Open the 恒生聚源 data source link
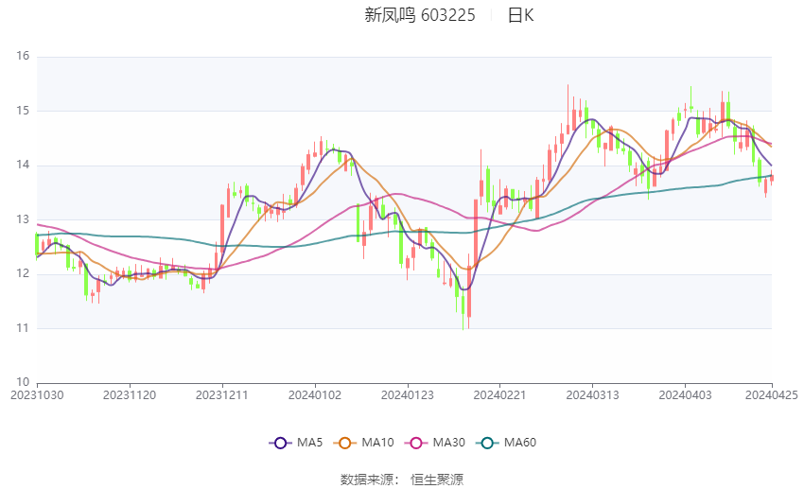Image resolution: width=804 pixels, height=489 pixels. [437, 480]
